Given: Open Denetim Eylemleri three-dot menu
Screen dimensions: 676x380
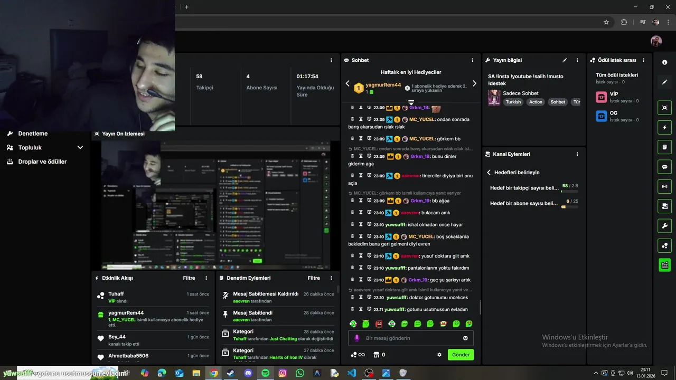Looking at the screenshot, I should pyautogui.click(x=331, y=278).
